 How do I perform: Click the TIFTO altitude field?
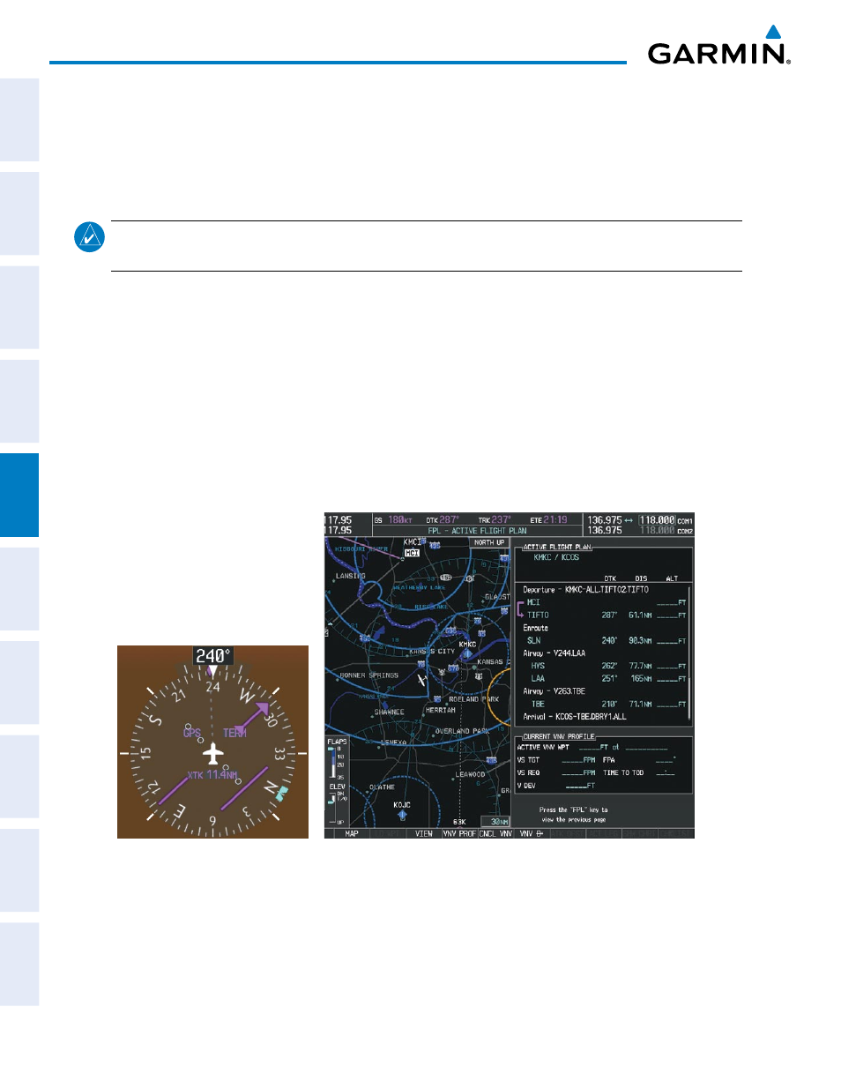click(x=671, y=615)
